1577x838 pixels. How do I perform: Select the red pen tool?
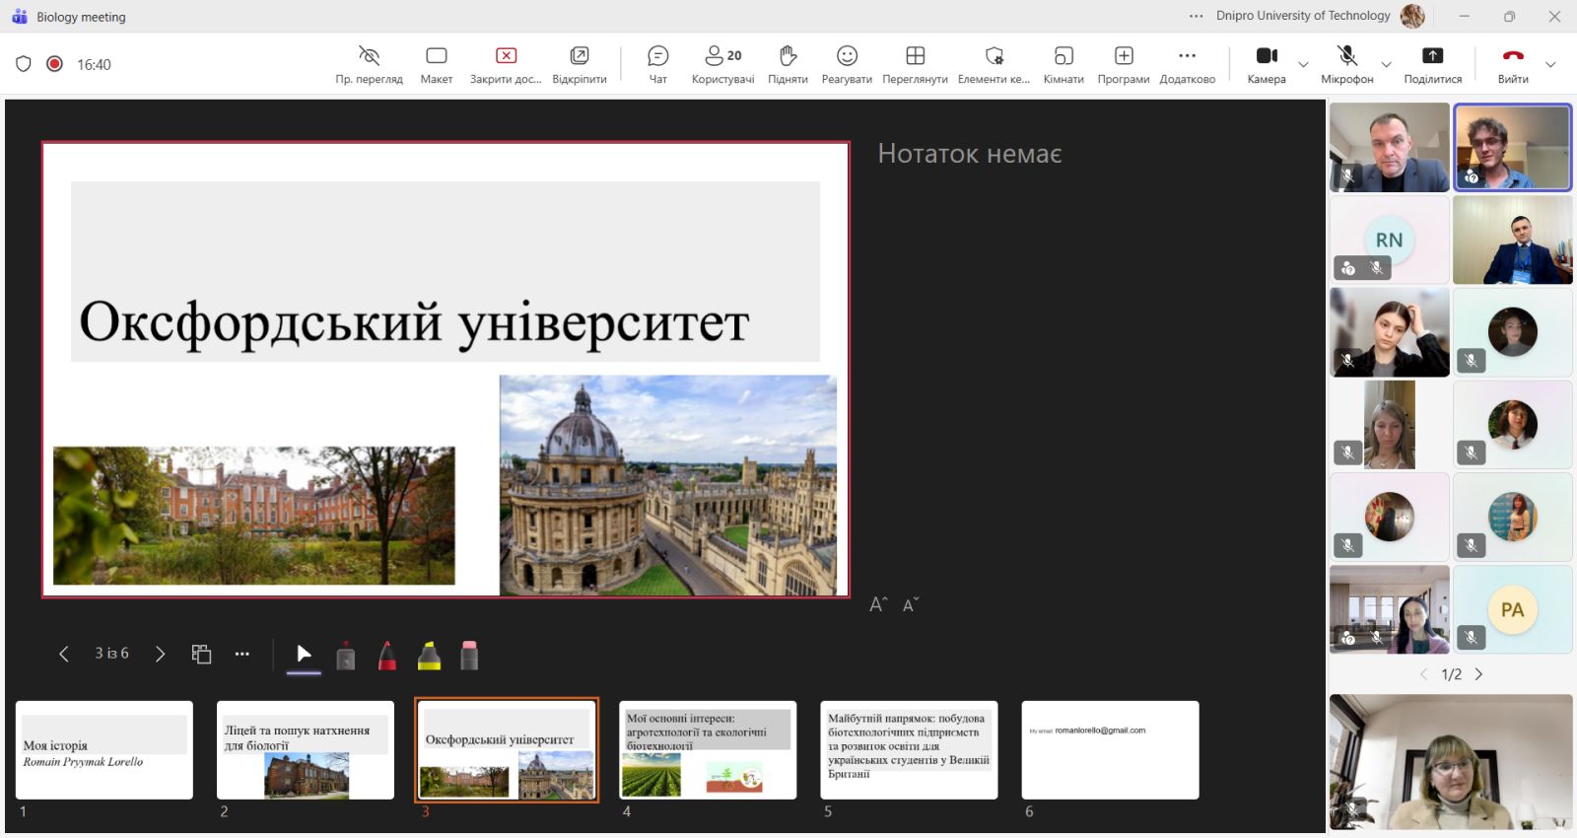(387, 655)
